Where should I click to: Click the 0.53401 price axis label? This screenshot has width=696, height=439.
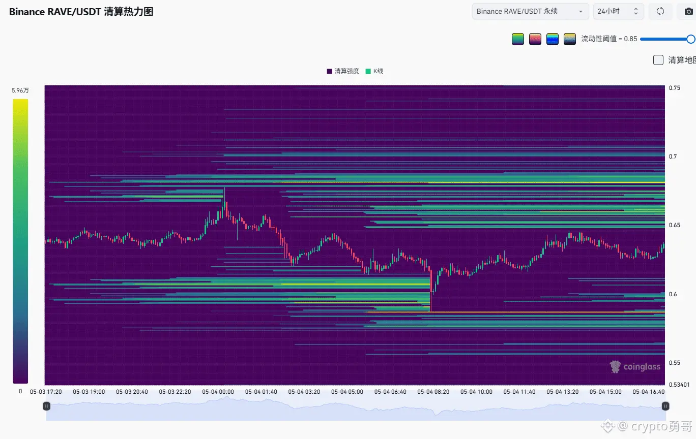click(679, 385)
